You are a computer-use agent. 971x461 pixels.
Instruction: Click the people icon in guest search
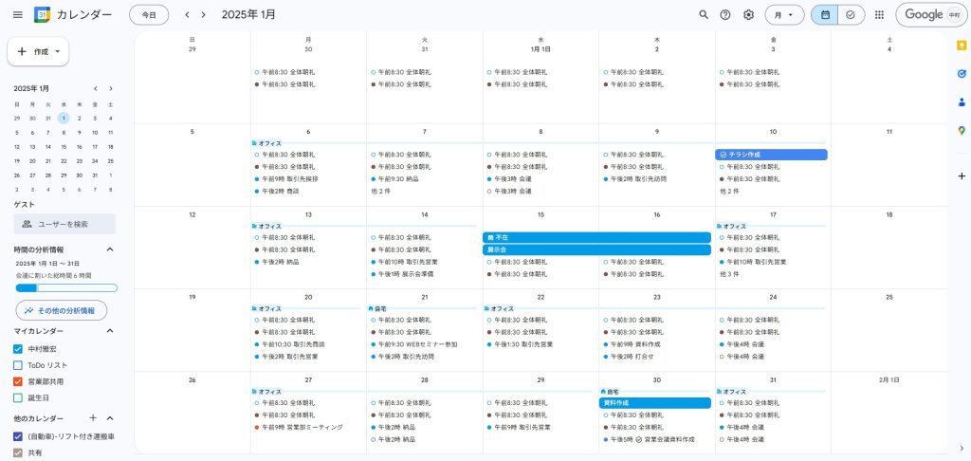(x=27, y=224)
